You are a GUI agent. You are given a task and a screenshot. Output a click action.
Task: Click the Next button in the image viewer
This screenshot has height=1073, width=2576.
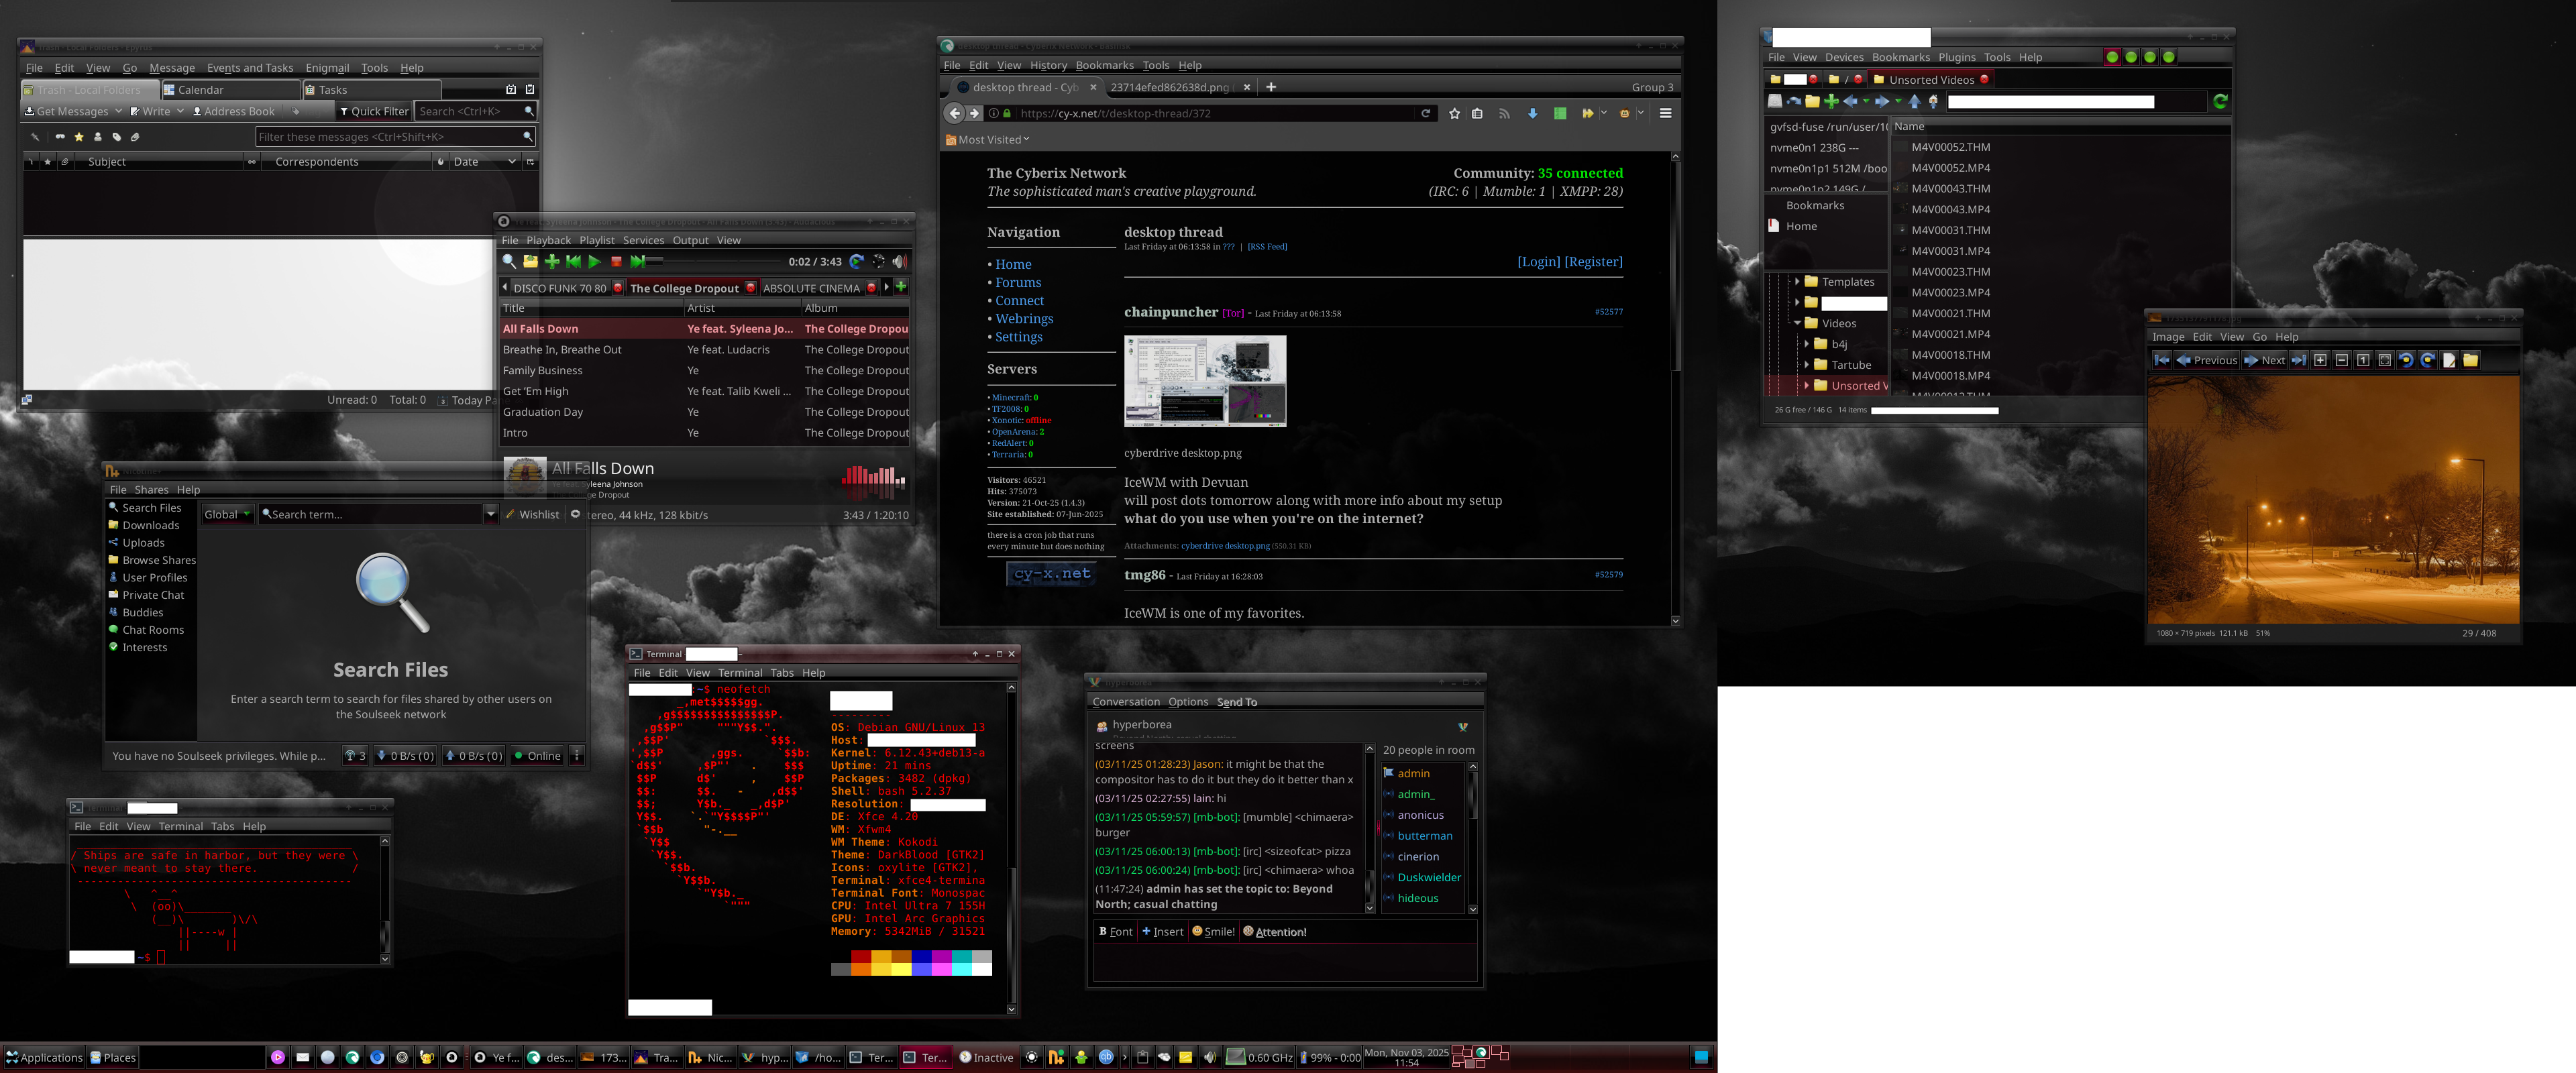pyautogui.click(x=2265, y=360)
